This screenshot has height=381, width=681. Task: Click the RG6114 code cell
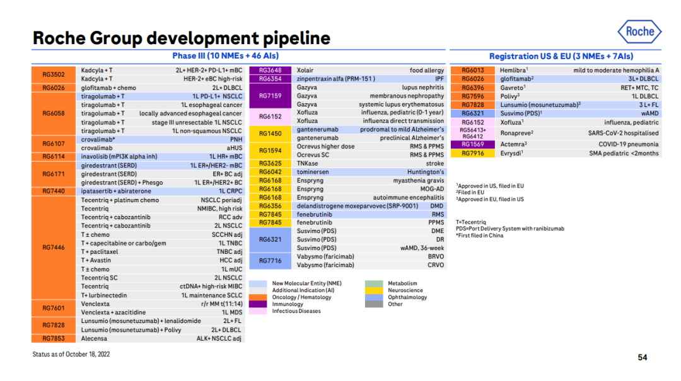point(54,157)
